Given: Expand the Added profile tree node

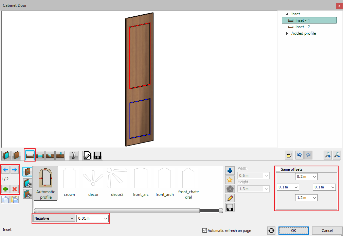Looking at the screenshot, I should click(x=287, y=33).
